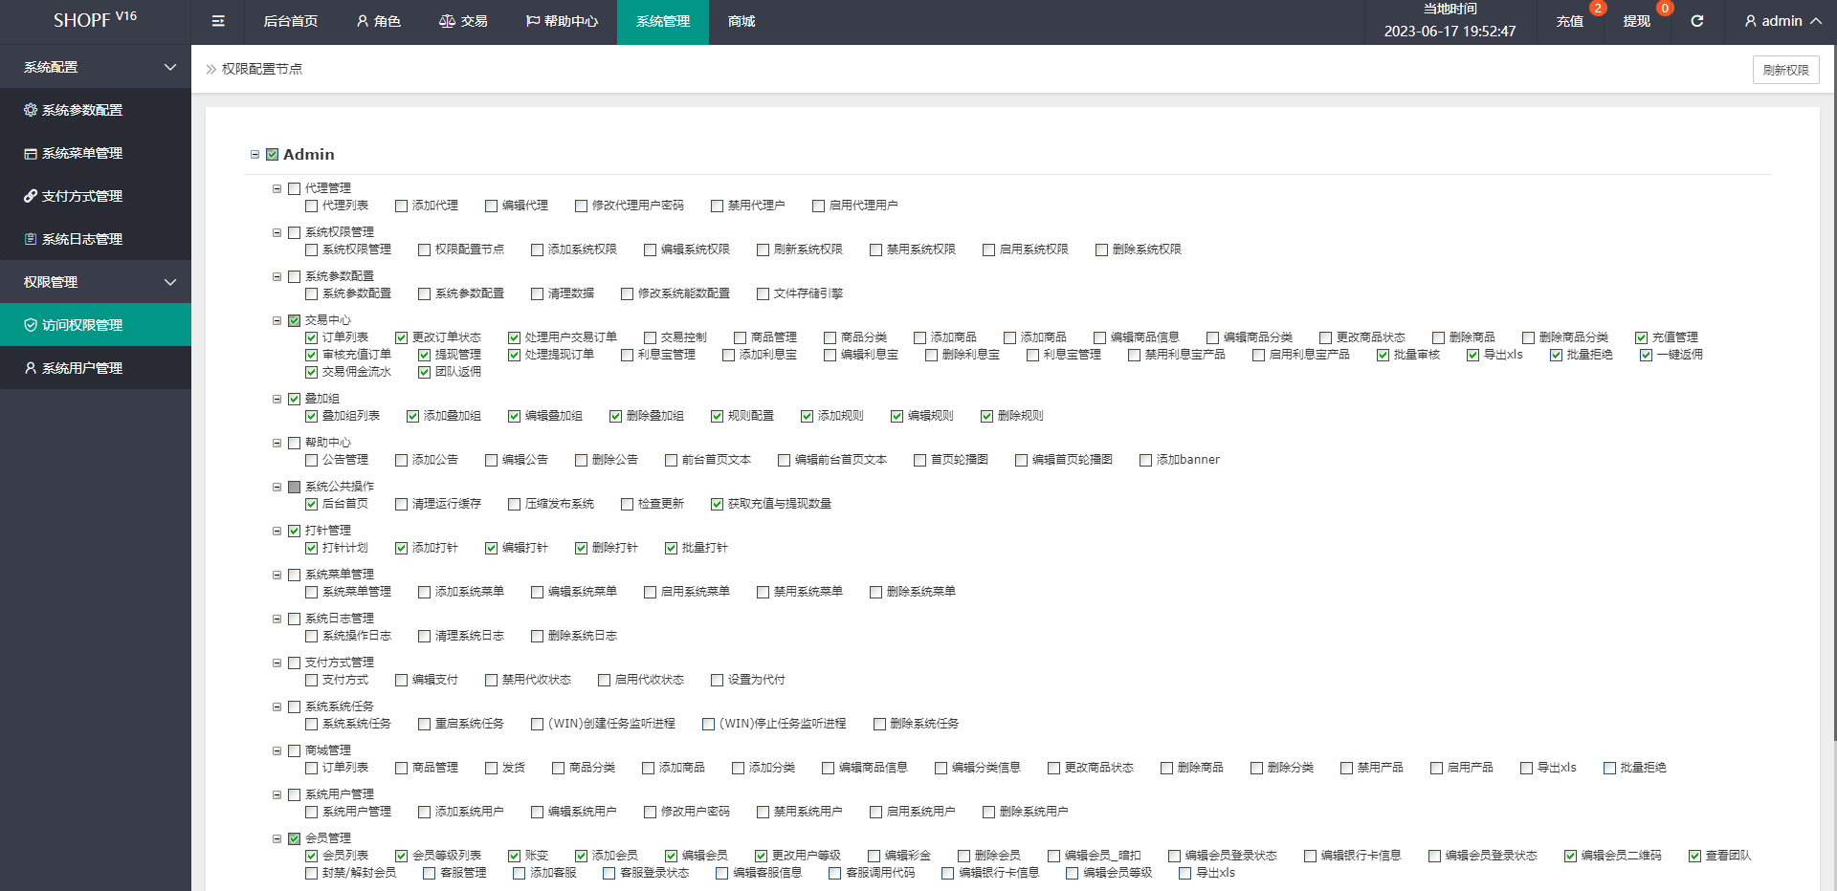Click the hamburger menu collapse icon
1837x891 pixels.
pyautogui.click(x=218, y=21)
